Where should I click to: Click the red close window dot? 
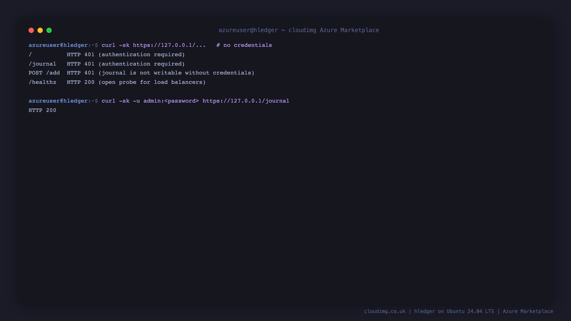(31, 30)
